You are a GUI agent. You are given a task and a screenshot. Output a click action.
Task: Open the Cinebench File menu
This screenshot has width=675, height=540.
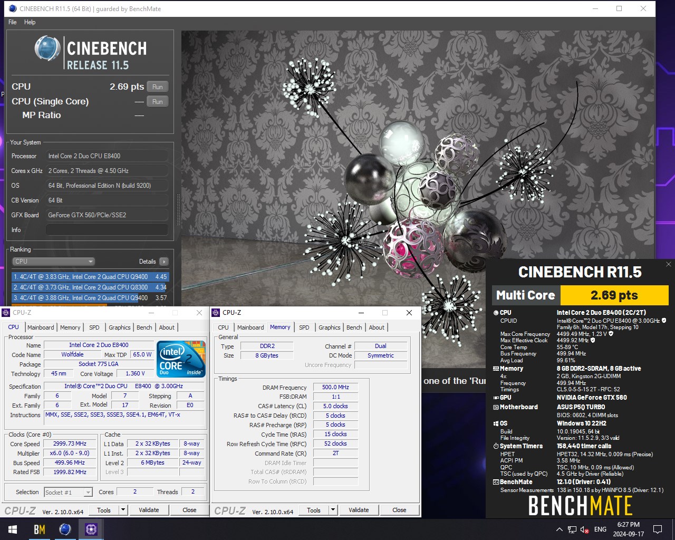tap(12, 22)
